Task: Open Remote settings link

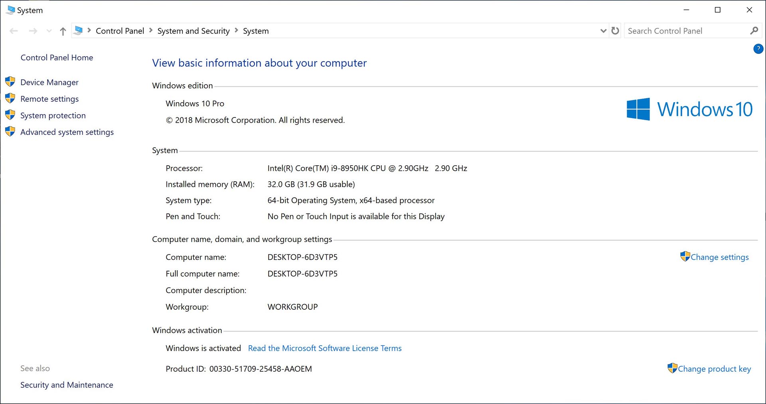Action: (49, 99)
